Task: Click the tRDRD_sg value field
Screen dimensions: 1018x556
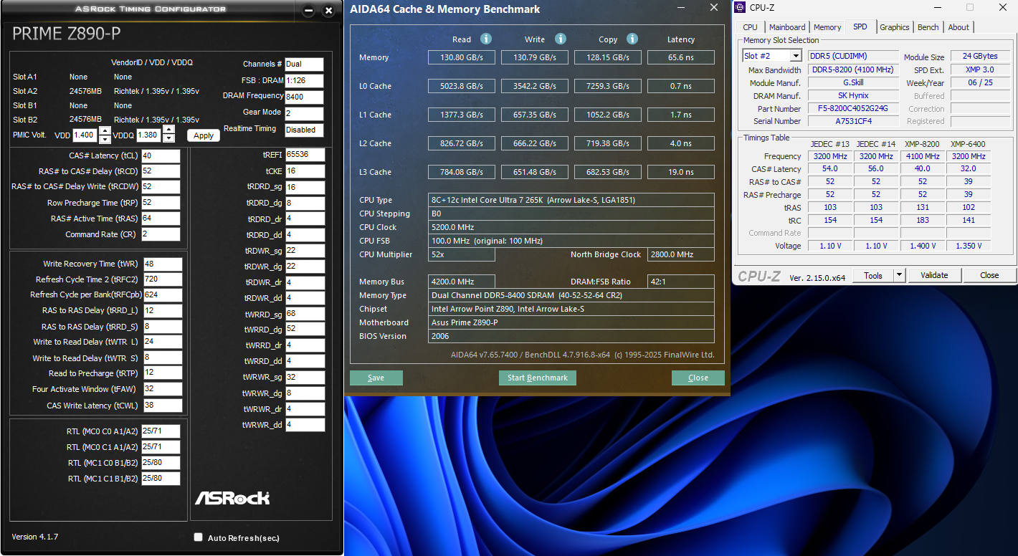Action: click(x=305, y=187)
